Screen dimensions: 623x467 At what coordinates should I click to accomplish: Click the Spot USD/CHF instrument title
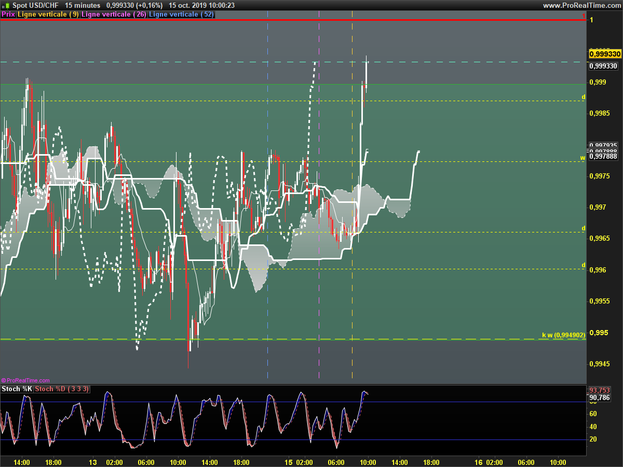pyautogui.click(x=35, y=5)
